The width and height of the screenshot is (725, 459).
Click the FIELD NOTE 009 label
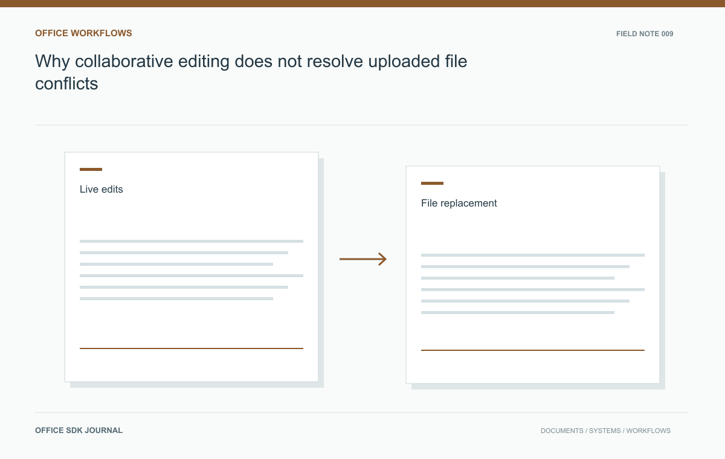645,34
